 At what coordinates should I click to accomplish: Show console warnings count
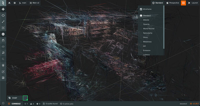coord(32,104)
